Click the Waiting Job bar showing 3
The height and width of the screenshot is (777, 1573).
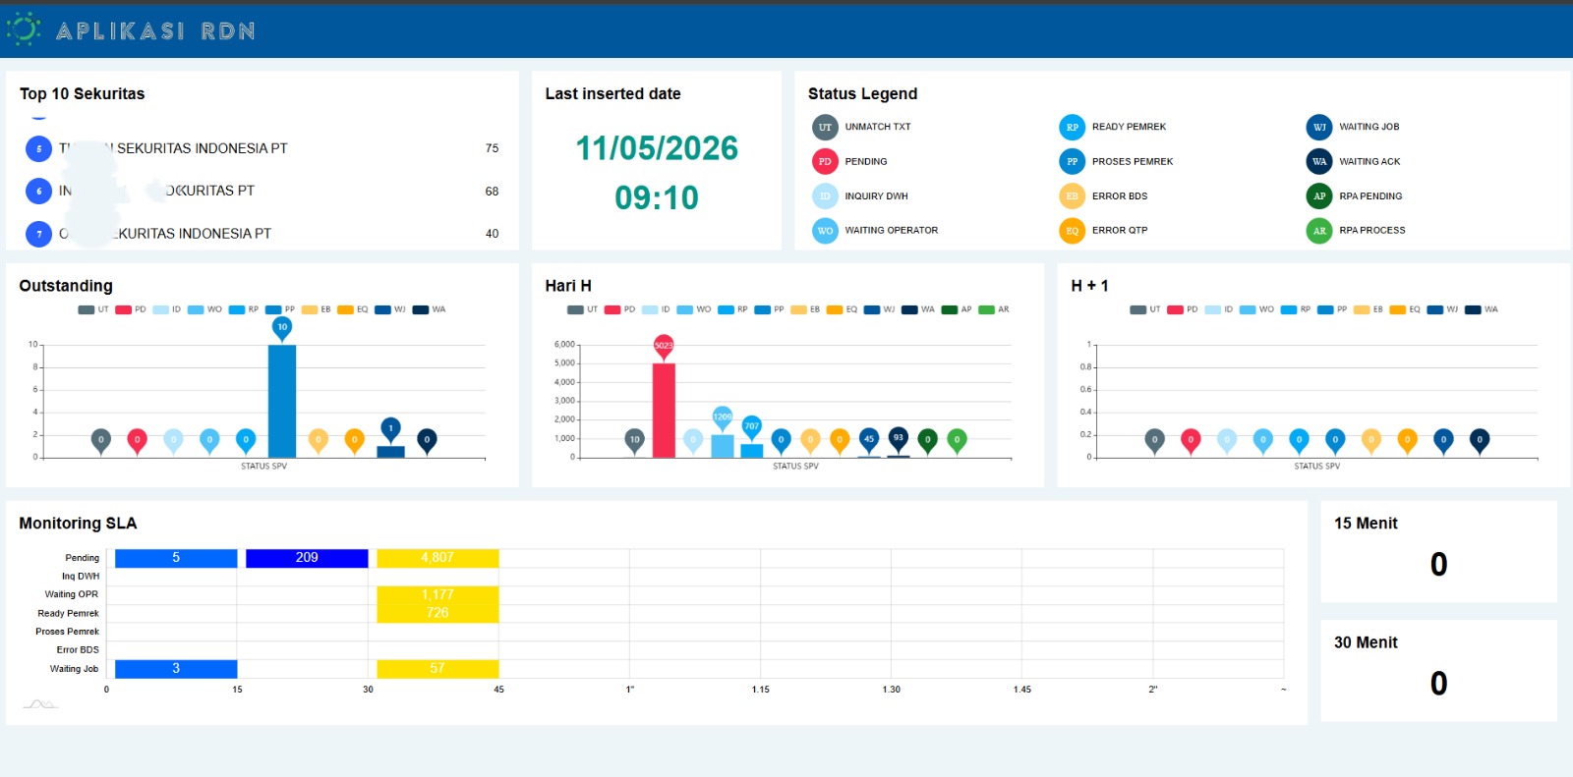click(176, 669)
